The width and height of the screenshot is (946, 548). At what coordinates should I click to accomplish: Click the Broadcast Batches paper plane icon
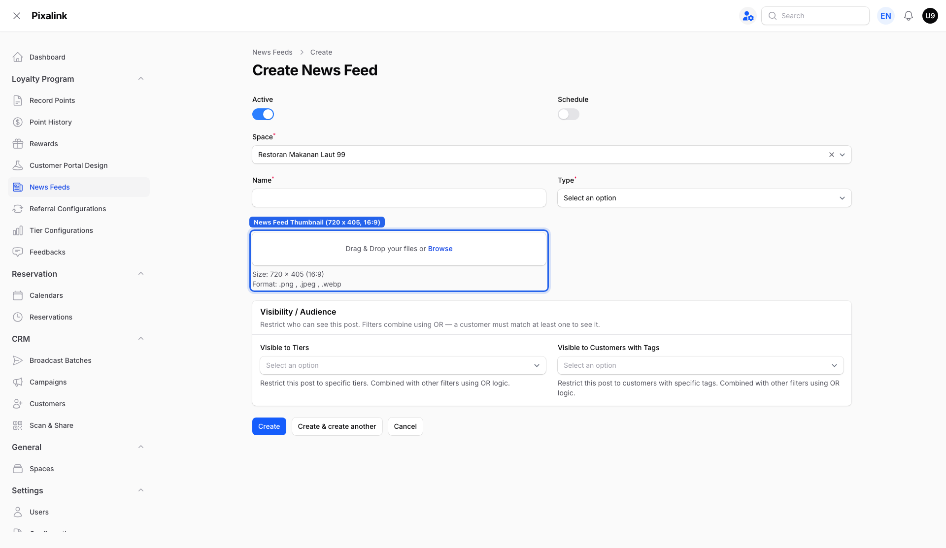click(x=18, y=360)
